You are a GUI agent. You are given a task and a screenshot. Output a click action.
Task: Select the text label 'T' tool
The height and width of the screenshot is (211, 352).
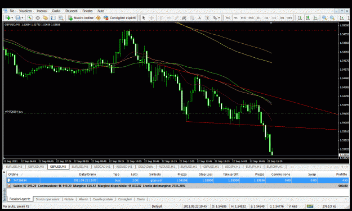tap(207, 17)
